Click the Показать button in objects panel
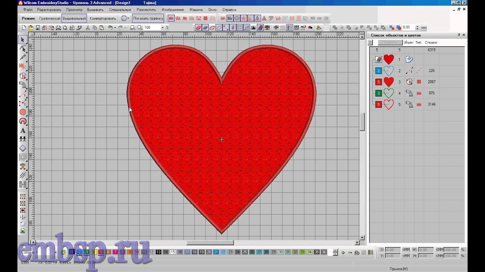This screenshot has width=485, height=272. coord(390,43)
